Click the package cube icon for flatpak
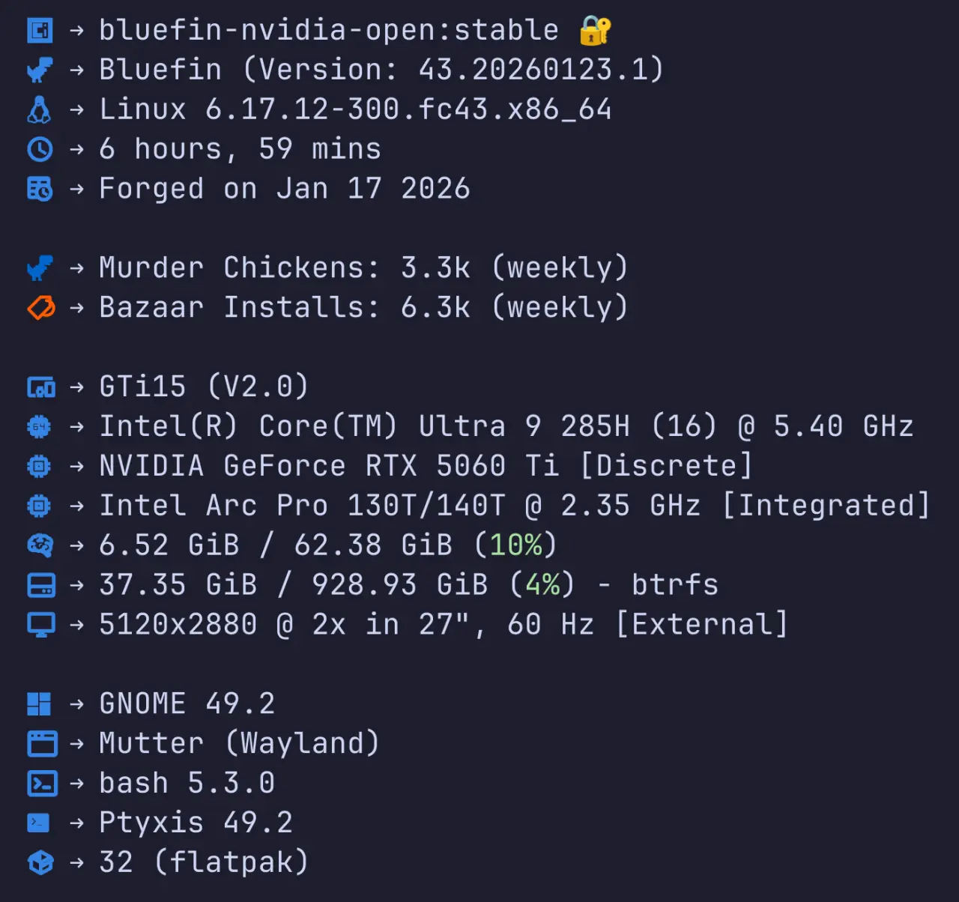Image resolution: width=959 pixels, height=902 pixels. click(40, 863)
